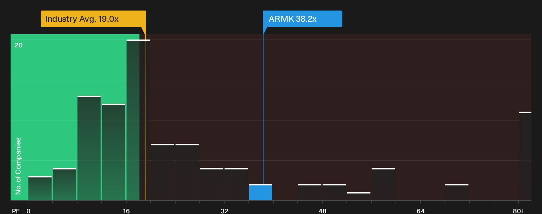Click the PE axis label
This screenshot has width=542, height=214.
(x=16, y=211)
